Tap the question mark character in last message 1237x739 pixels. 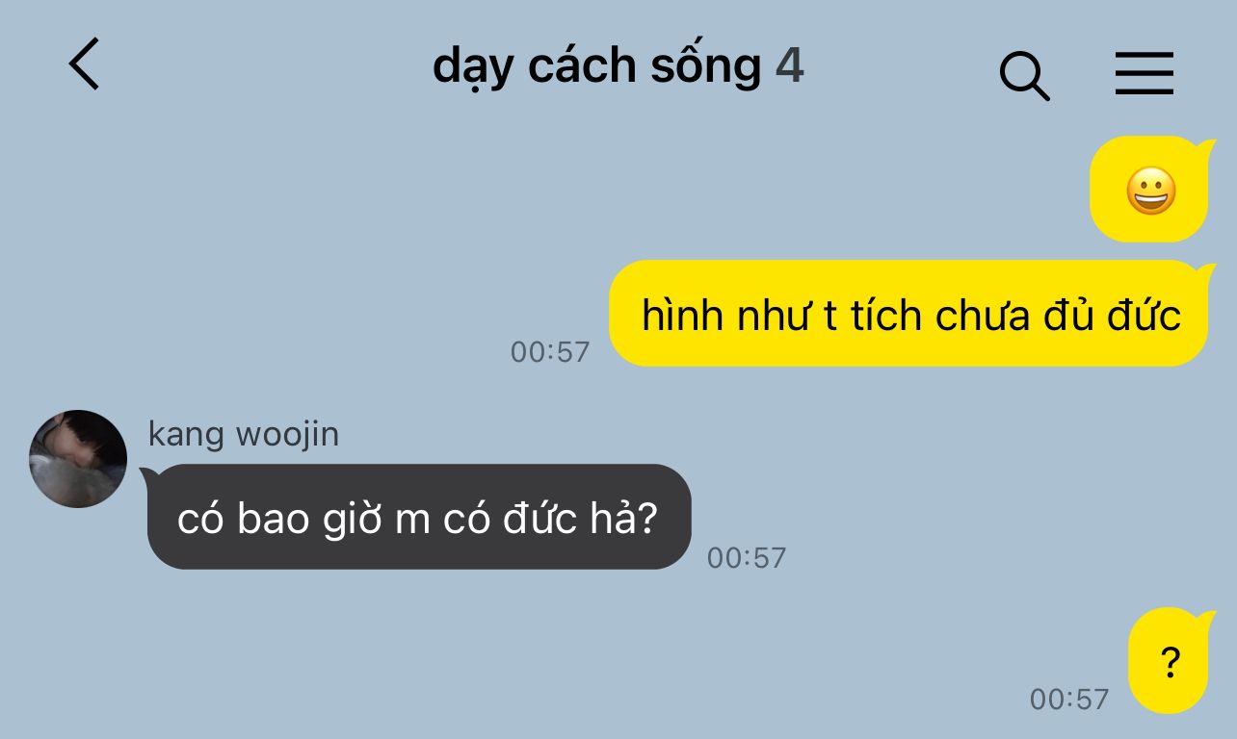[x=1171, y=662]
